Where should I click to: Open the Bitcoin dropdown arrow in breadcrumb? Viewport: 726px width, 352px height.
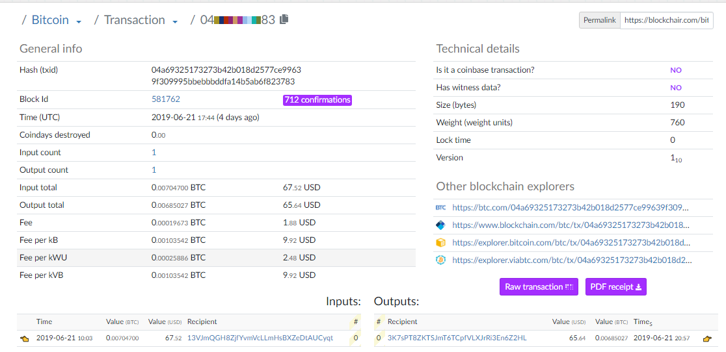pos(79,21)
